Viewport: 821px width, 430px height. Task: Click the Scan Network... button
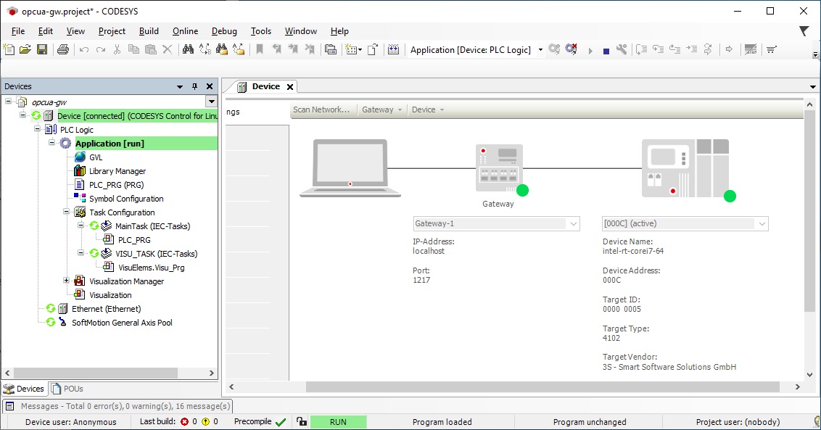[x=321, y=109]
